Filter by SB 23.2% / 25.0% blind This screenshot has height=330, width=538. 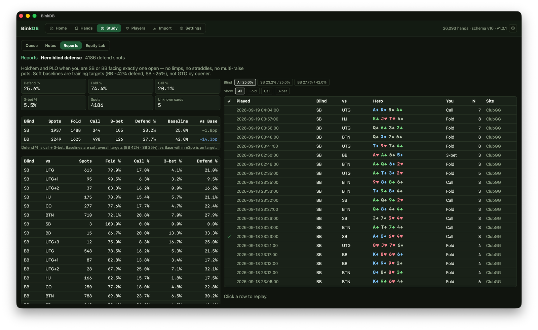275,82
